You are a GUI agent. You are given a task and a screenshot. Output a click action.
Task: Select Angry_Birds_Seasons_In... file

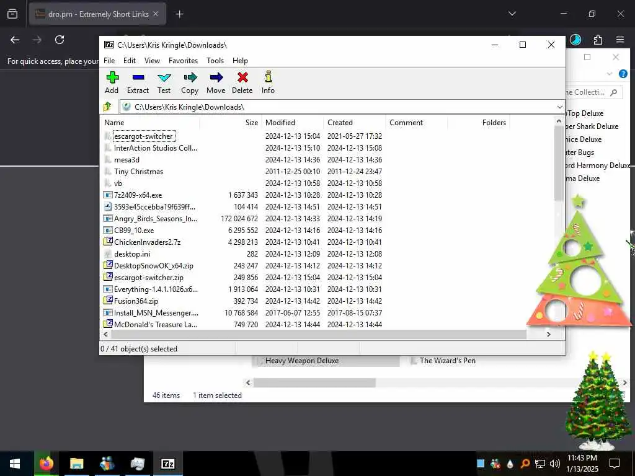156,219
